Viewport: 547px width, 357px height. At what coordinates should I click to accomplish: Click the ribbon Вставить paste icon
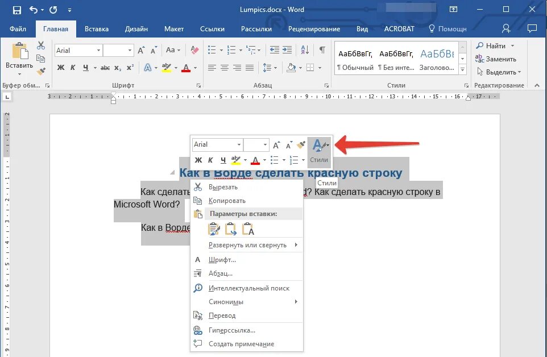20,51
